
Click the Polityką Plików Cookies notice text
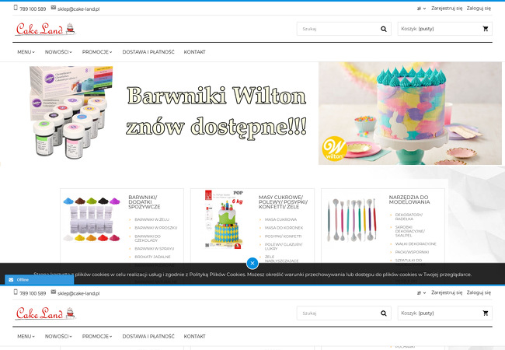(218, 275)
